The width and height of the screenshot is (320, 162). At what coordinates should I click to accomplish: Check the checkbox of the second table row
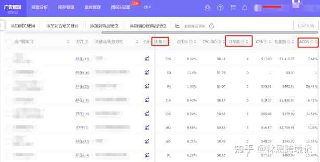8,72
